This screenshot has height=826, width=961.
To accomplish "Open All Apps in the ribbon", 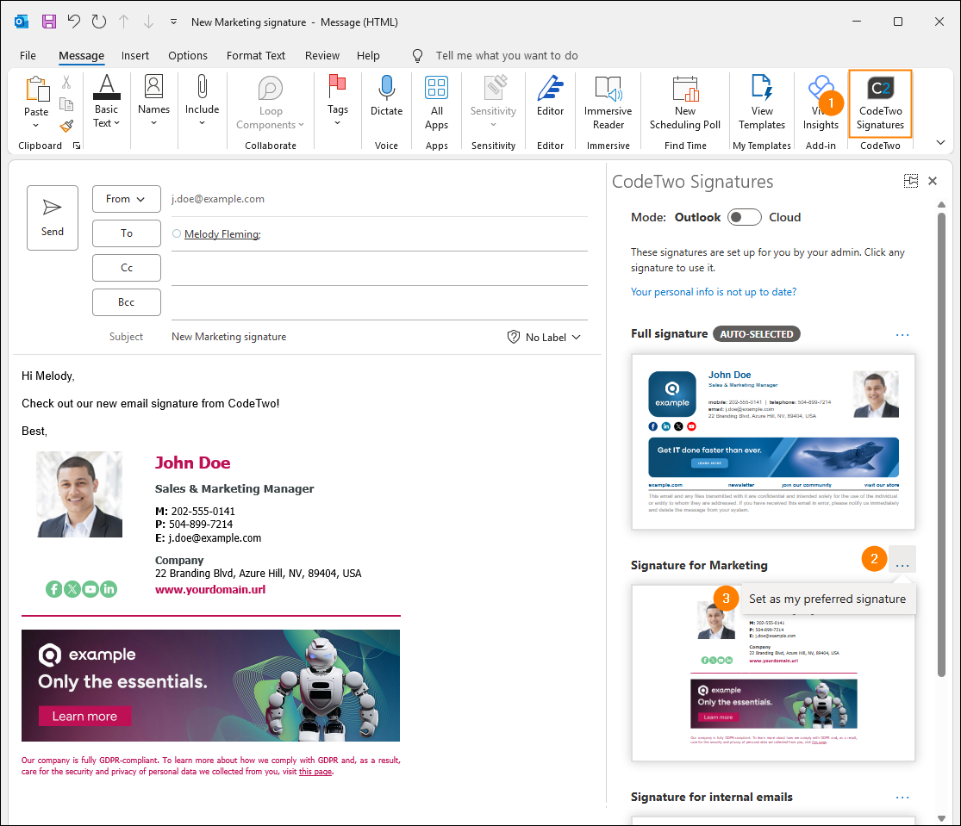I will (436, 102).
